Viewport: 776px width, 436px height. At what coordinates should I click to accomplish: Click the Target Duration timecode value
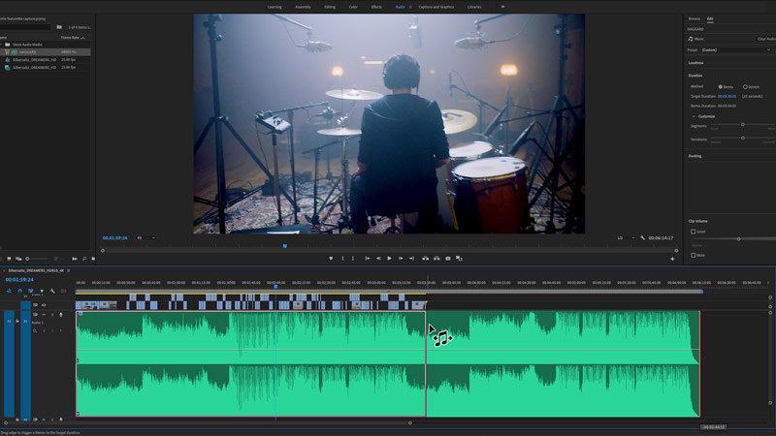click(x=727, y=96)
